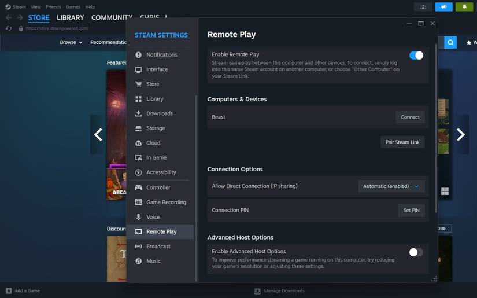Screen dimensions: 477x298
Task: Switch to the COMMUNITY tab
Action: tap(112, 18)
